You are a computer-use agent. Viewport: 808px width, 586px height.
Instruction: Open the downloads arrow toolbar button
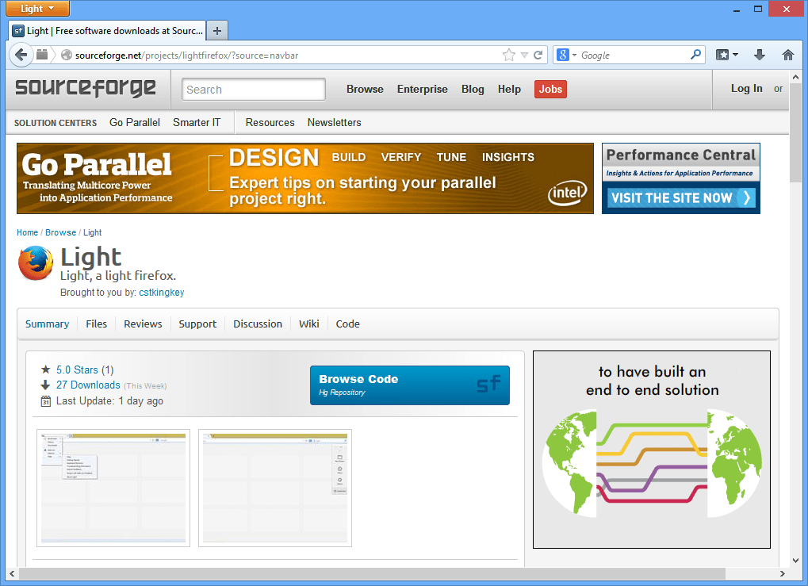pos(759,55)
